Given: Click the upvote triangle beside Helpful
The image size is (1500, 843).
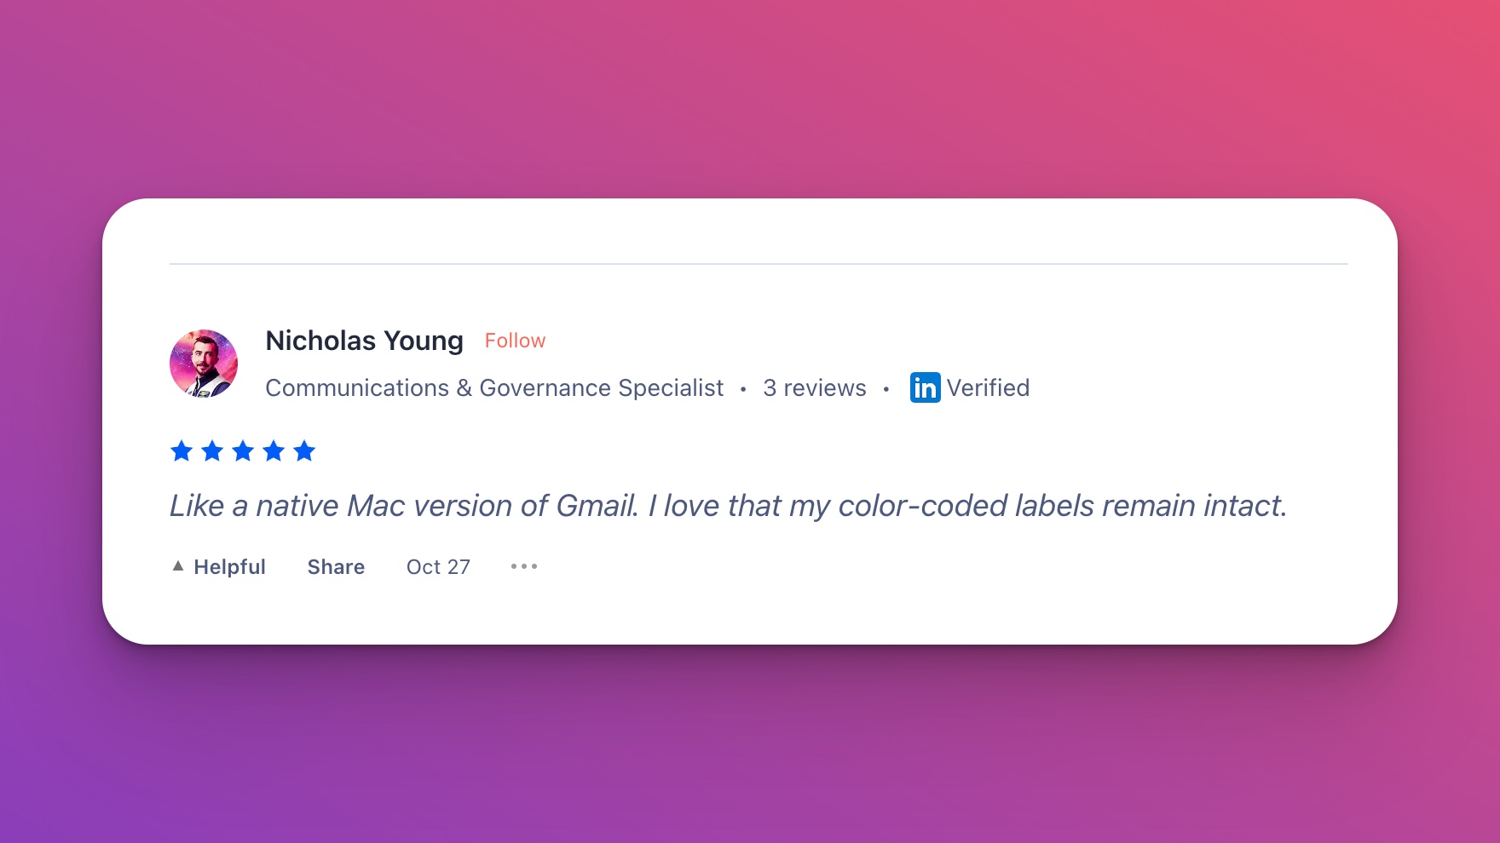Looking at the screenshot, I should (178, 565).
